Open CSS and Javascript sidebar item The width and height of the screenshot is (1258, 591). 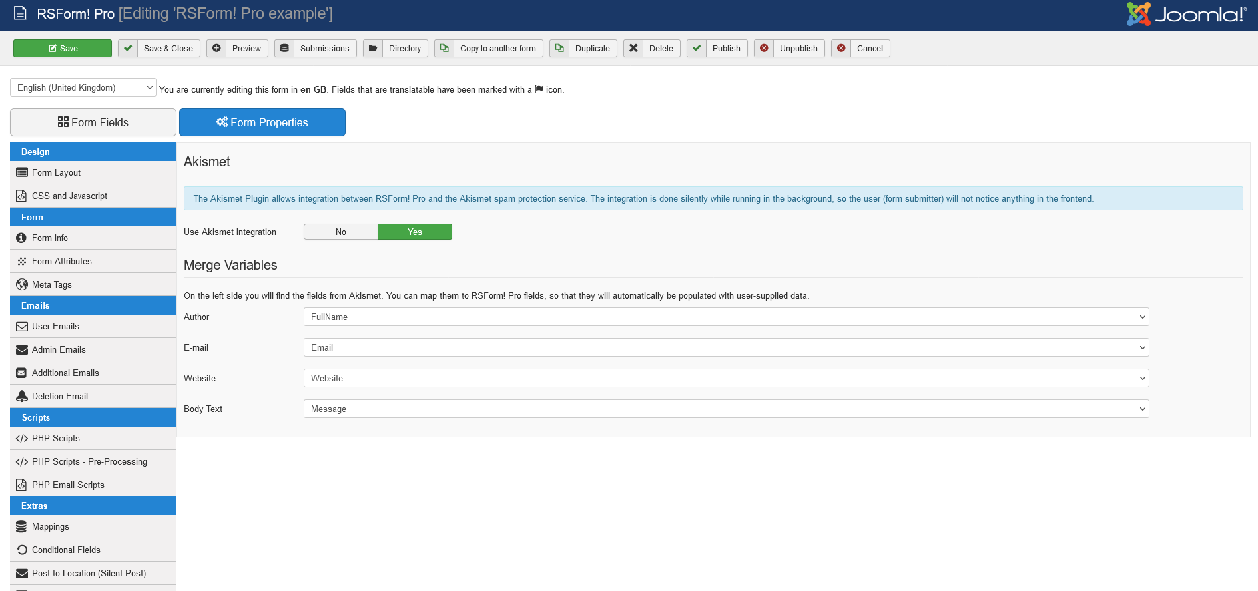[x=93, y=196]
